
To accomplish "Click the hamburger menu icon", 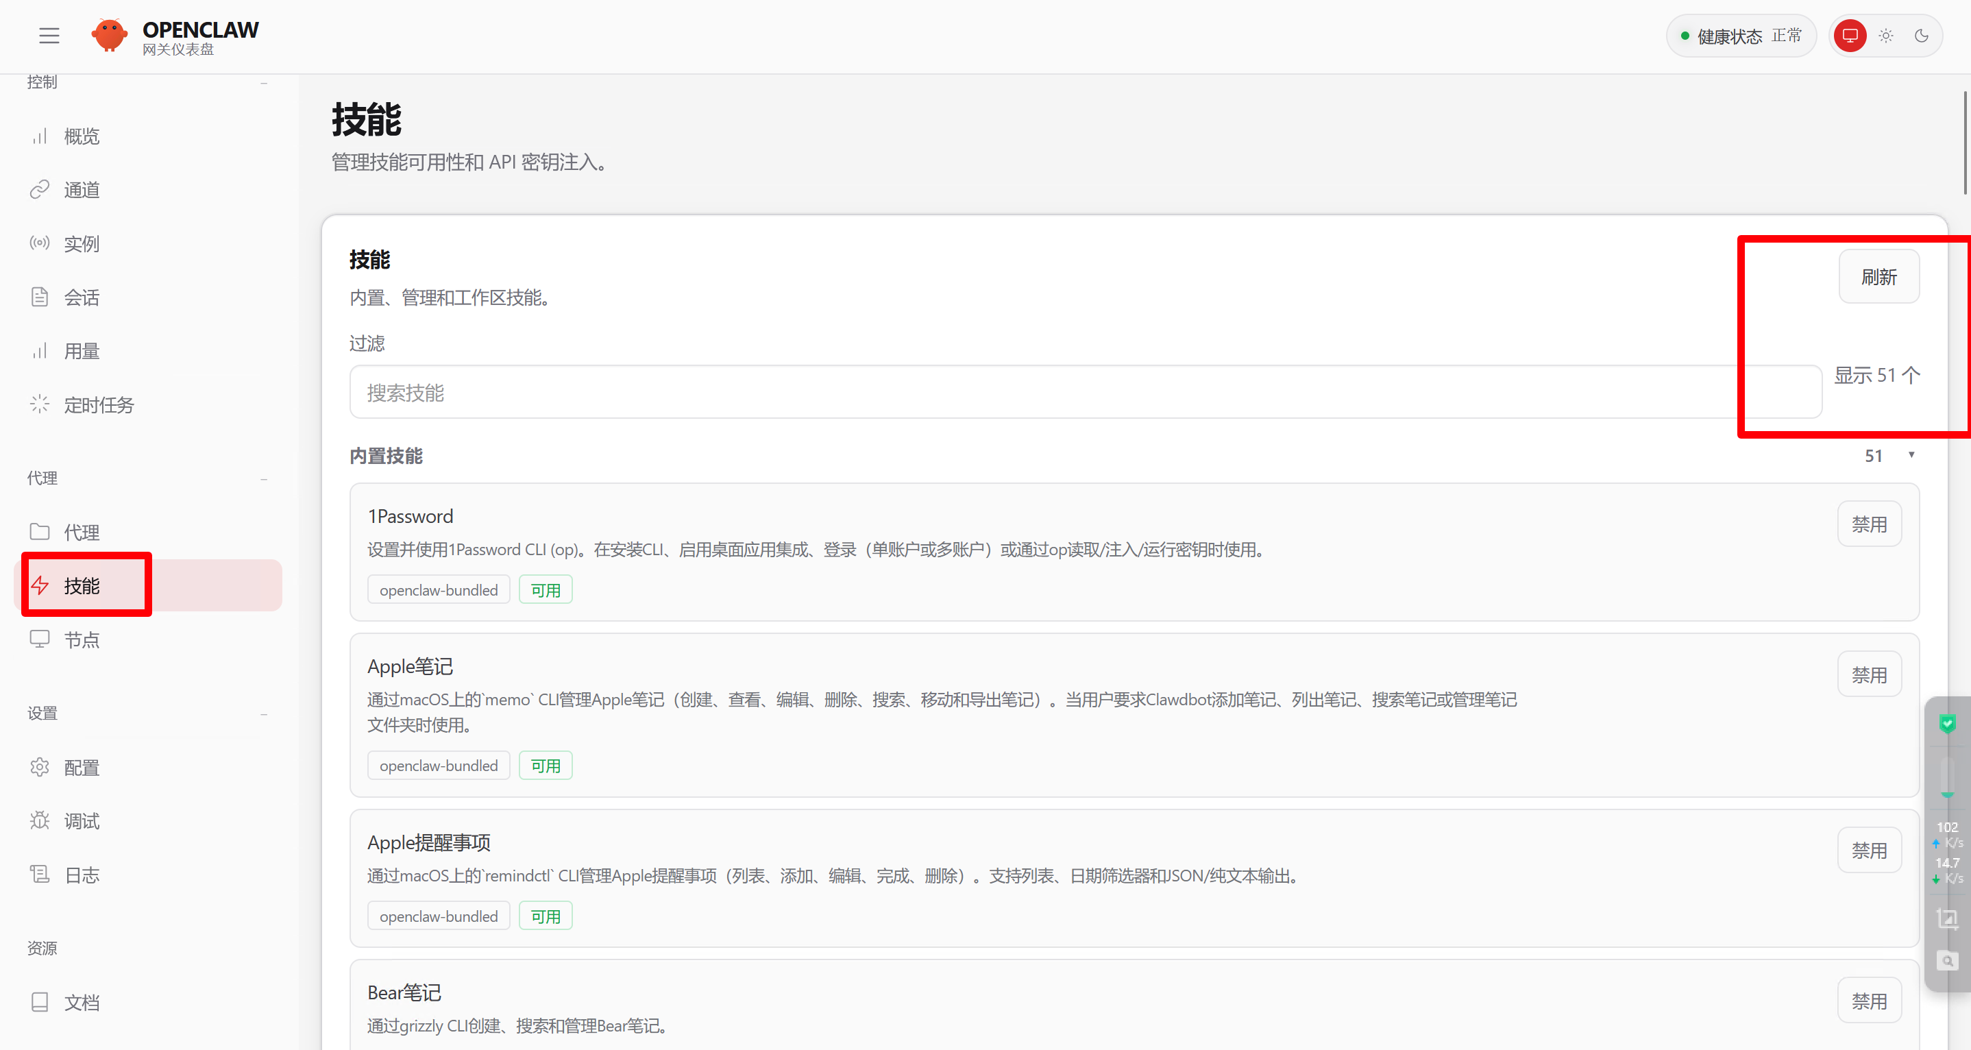I will click(x=49, y=36).
